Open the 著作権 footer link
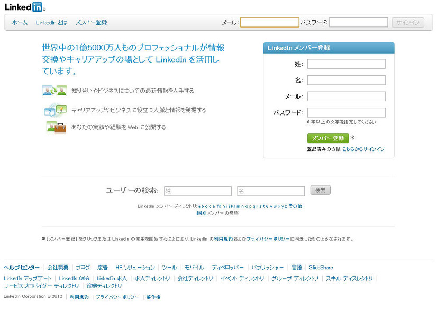The height and width of the screenshot is (310, 437). 153,297
